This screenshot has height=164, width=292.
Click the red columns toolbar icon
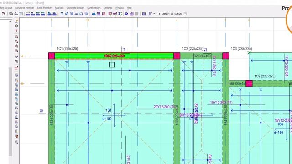coord(104,14)
